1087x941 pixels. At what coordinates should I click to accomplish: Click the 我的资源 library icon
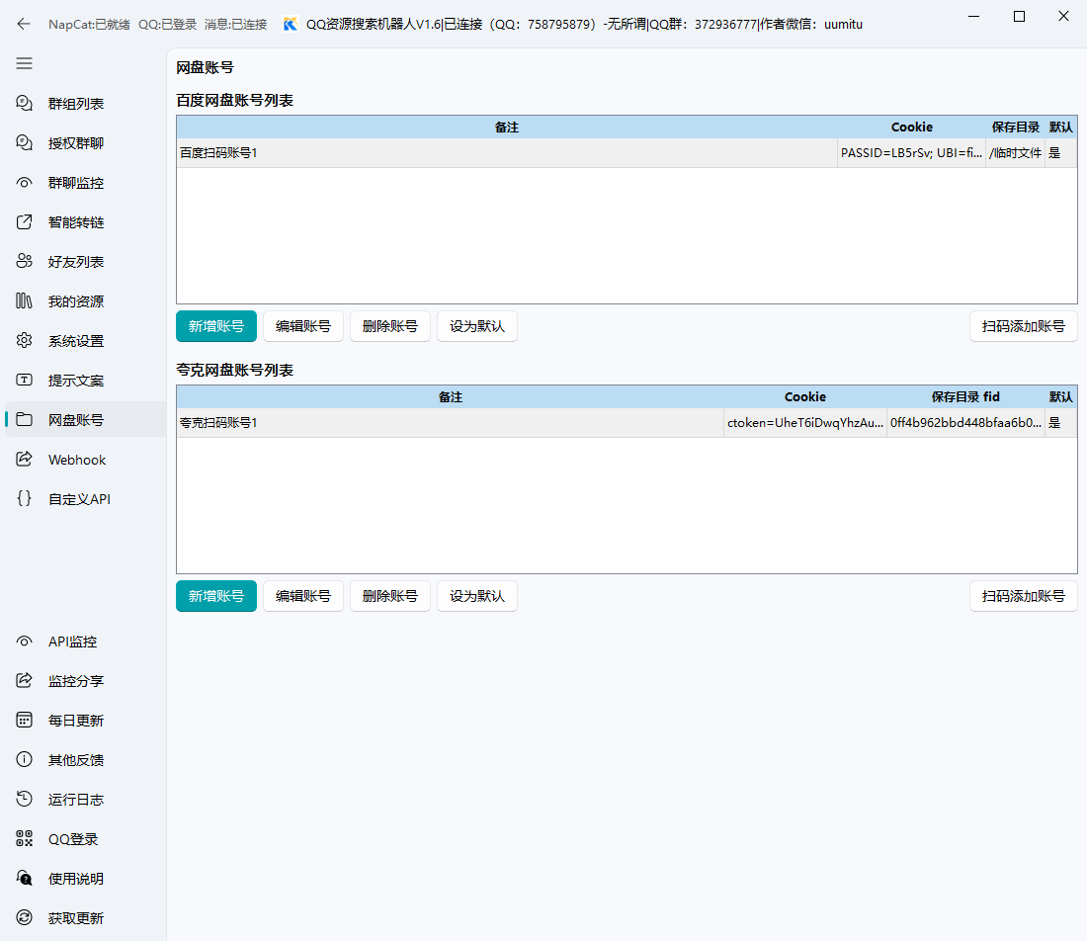25,300
